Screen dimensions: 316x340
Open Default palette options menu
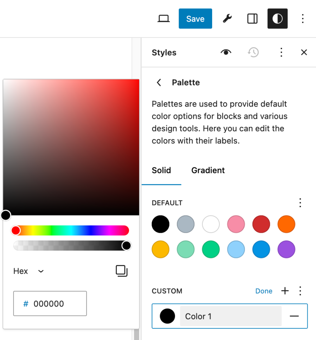[x=300, y=203]
